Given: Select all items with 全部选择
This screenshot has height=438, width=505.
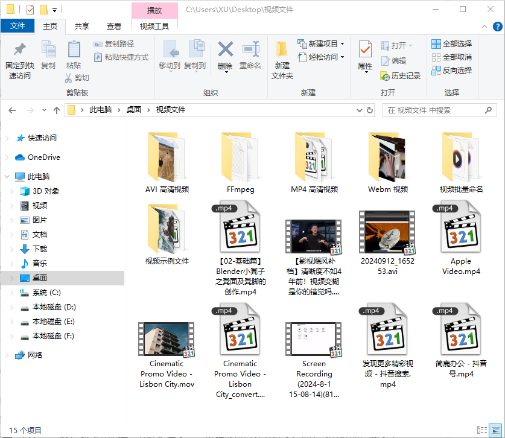Looking at the screenshot, I should [454, 43].
